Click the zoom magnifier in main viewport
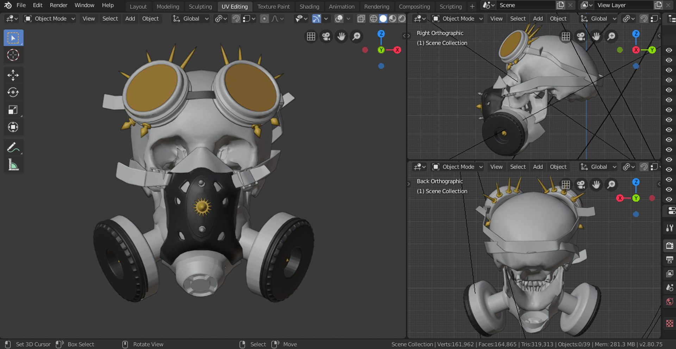The width and height of the screenshot is (676, 349). pos(356,36)
